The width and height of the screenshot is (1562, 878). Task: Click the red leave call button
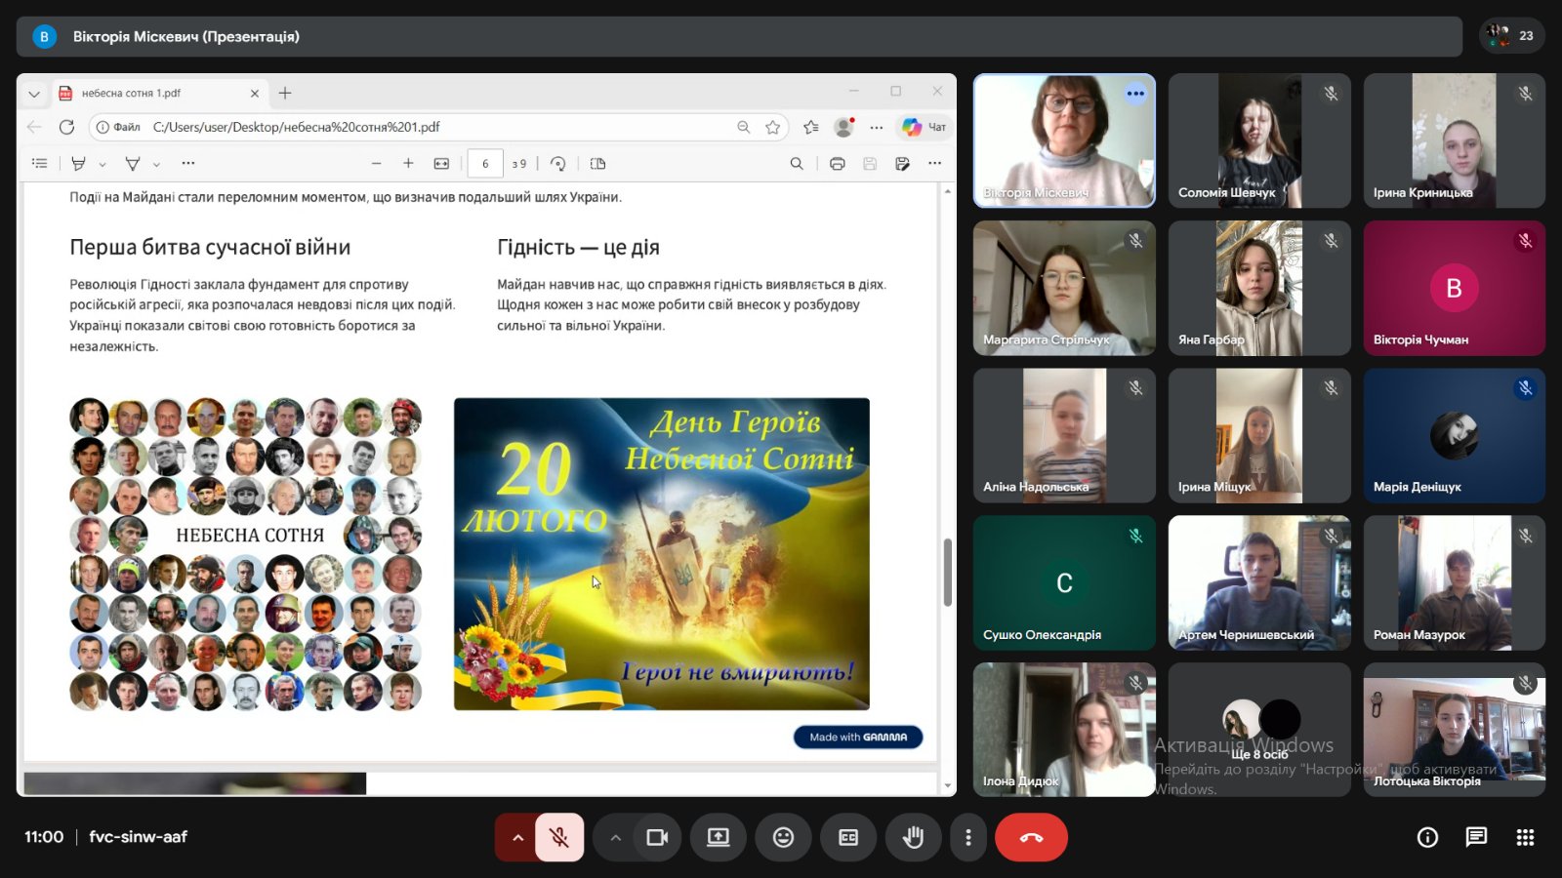[1031, 837]
